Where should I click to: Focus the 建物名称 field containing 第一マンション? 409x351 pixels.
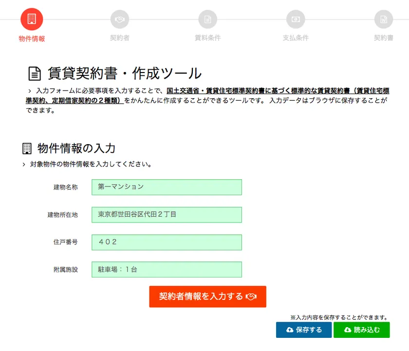tap(167, 187)
